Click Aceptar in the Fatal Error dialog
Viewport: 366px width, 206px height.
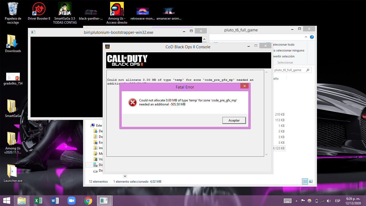(x=234, y=120)
